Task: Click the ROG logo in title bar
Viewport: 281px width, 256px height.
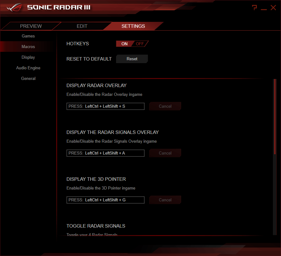Action: 14,7
